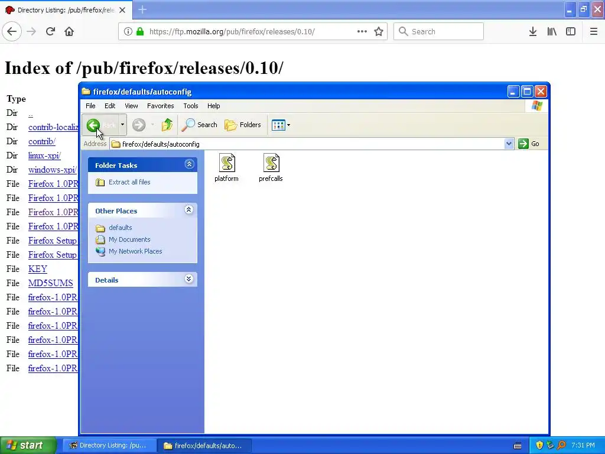Open Explorer Search pane
The image size is (605, 454).
(x=199, y=125)
